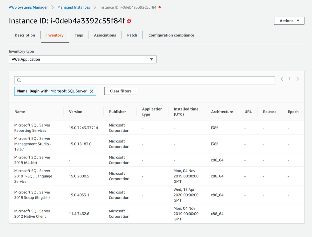312x237 pixels.
Task: Click the previous page chevron
Action: tap(281, 79)
